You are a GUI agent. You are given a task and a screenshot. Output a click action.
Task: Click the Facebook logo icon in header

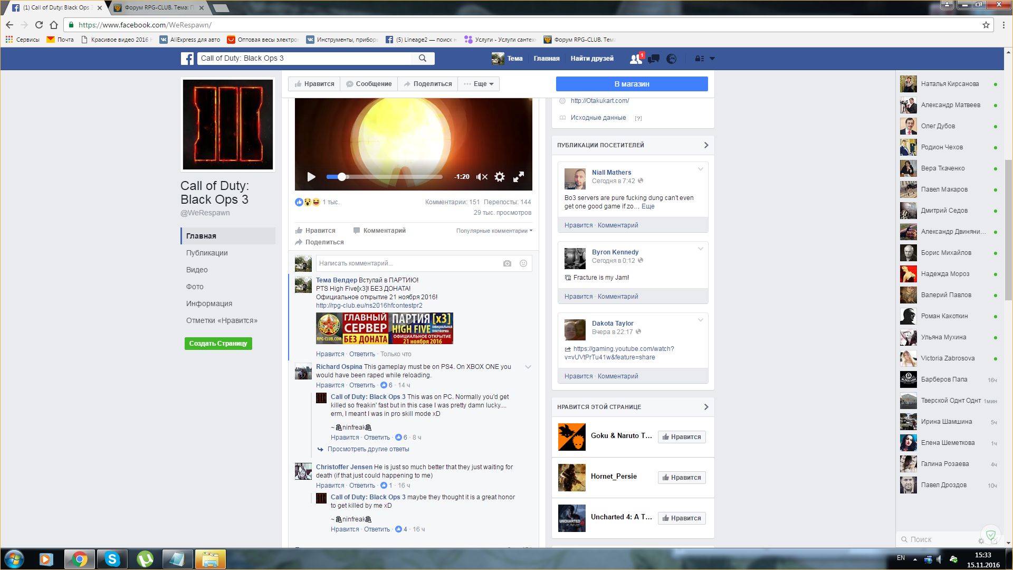pos(187,59)
